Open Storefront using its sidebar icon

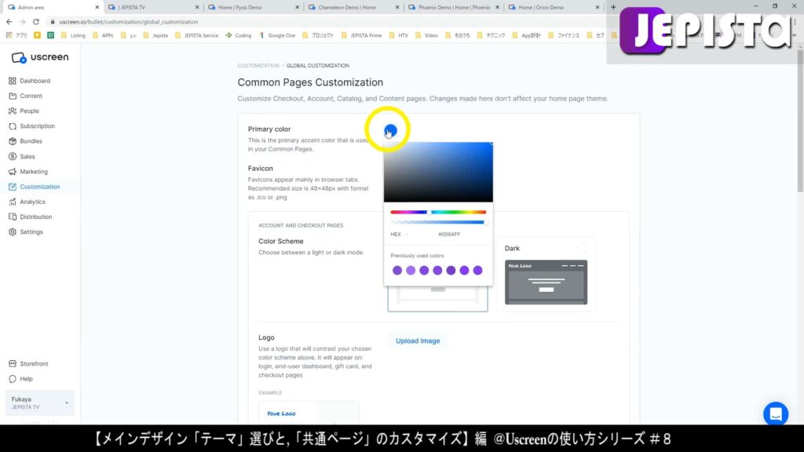pyautogui.click(x=13, y=364)
